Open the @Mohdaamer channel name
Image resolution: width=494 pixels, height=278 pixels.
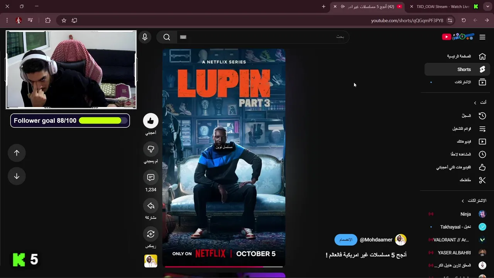tap(376, 240)
